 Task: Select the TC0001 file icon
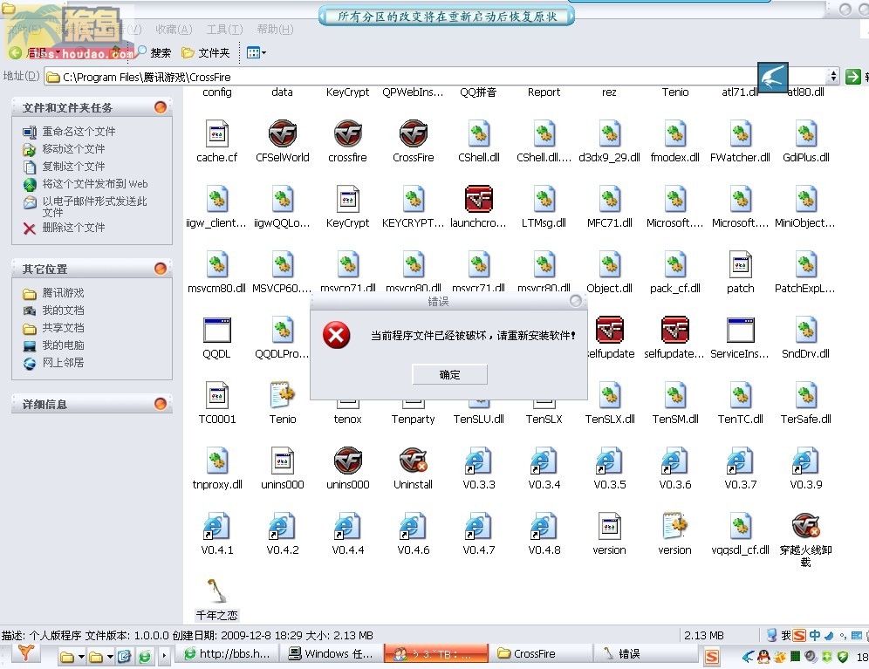pos(216,395)
